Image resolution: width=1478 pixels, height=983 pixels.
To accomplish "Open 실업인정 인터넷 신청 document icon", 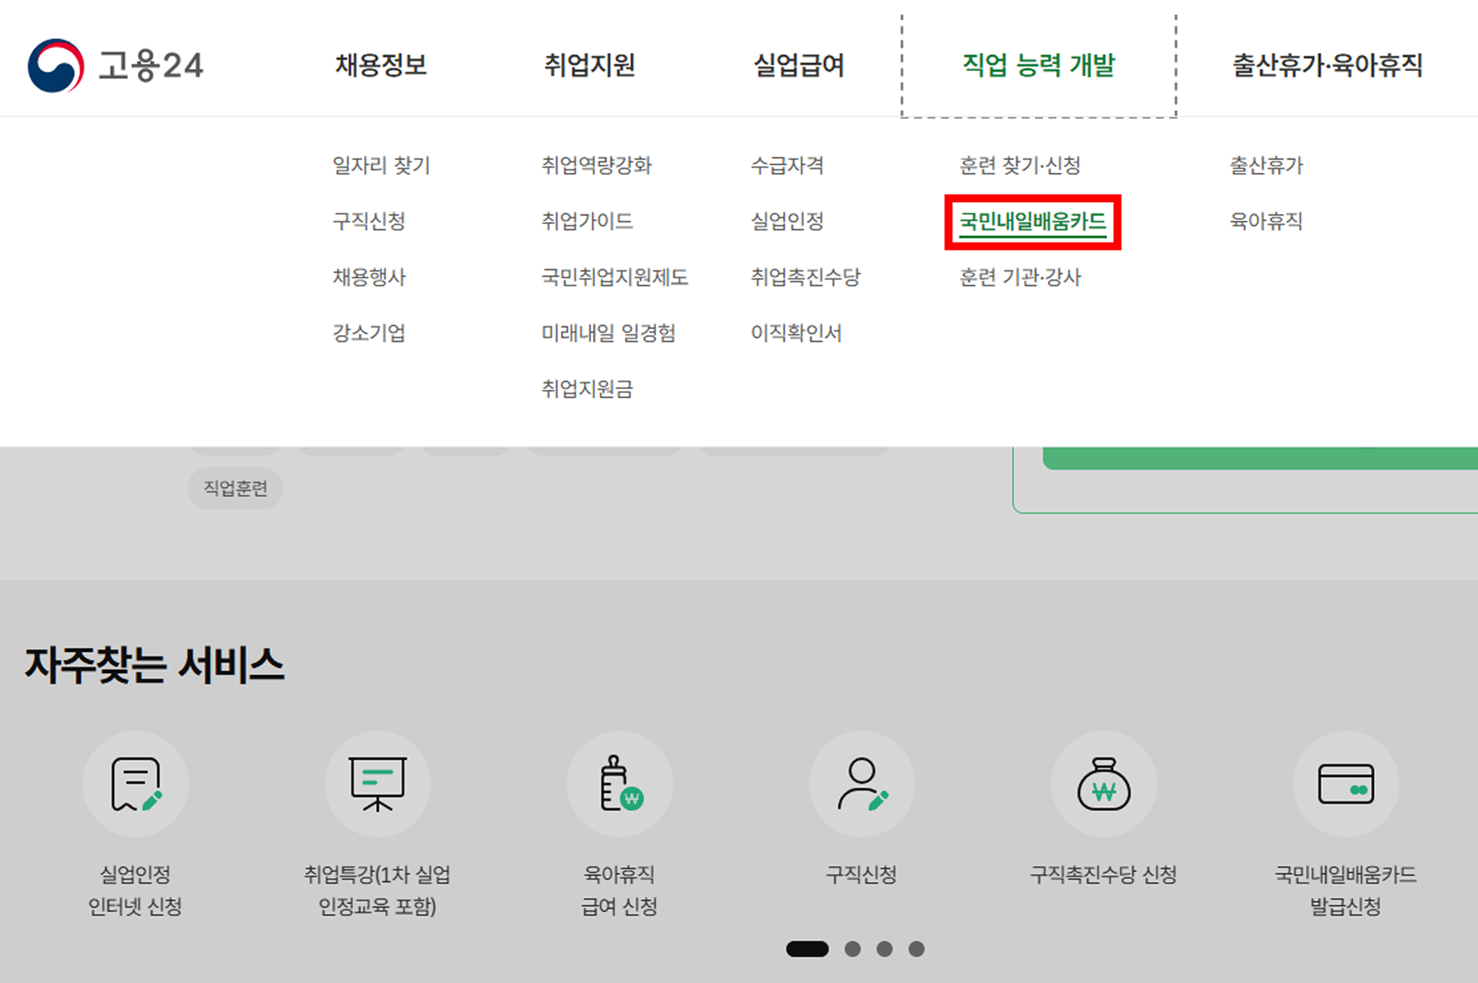I will point(136,784).
